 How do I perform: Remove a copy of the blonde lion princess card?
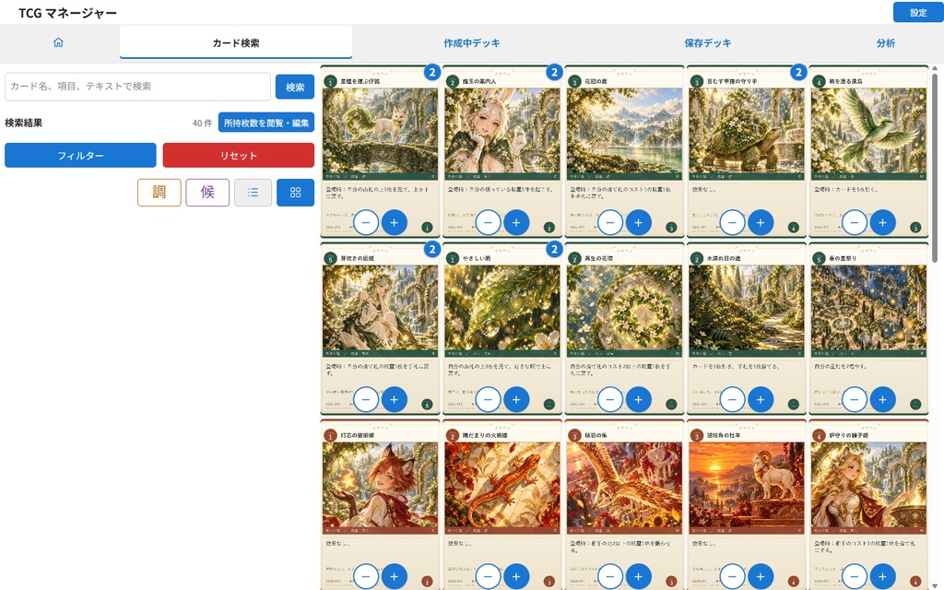(x=855, y=577)
